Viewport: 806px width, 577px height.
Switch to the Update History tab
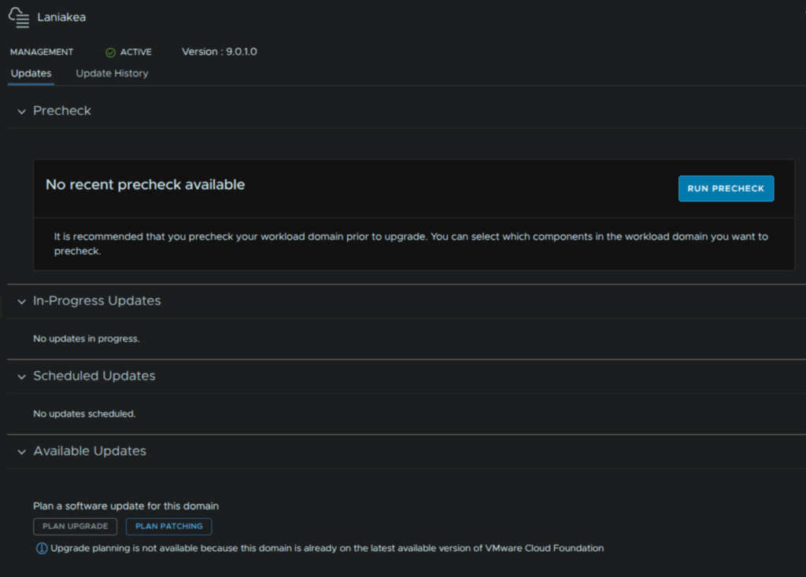(x=112, y=73)
